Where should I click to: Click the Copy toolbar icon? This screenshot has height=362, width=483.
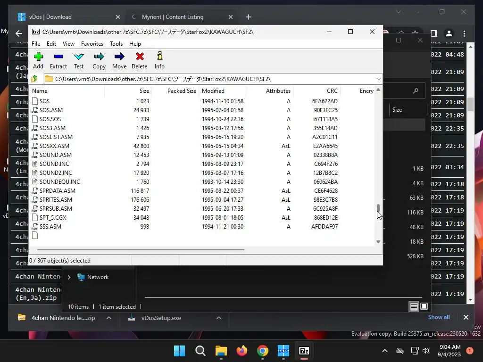tap(99, 60)
